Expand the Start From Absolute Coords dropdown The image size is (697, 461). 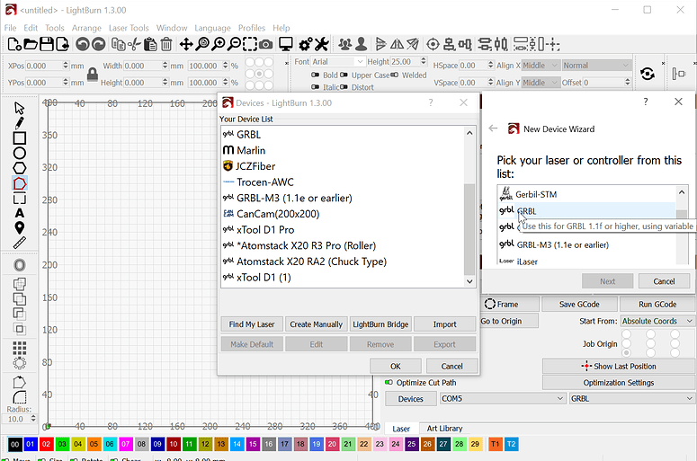click(x=657, y=321)
